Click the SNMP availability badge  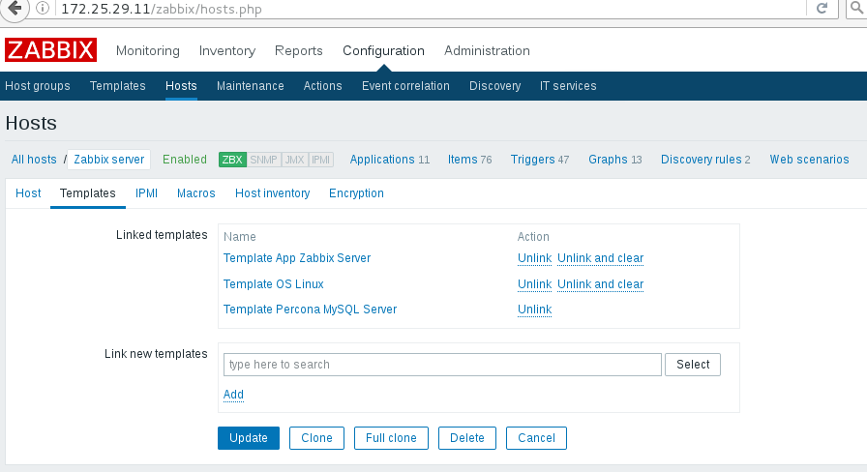pos(264,160)
